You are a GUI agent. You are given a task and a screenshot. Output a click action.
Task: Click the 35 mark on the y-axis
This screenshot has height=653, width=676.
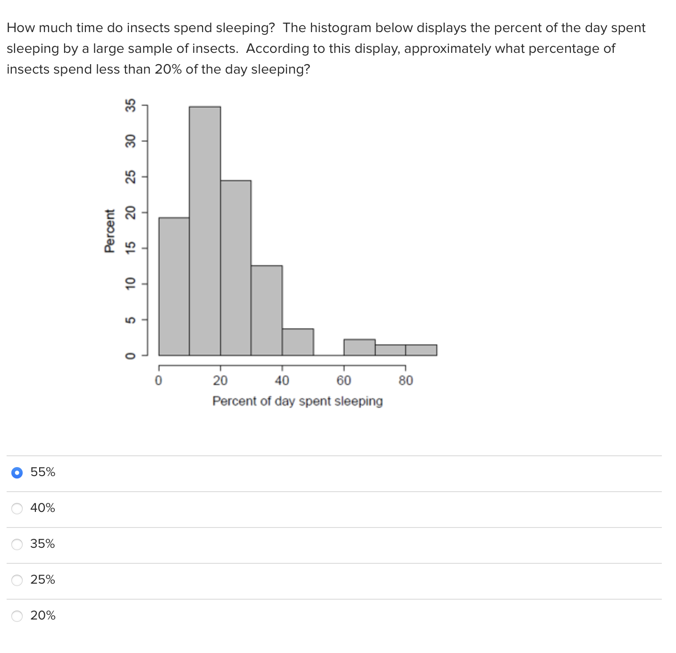click(130, 105)
